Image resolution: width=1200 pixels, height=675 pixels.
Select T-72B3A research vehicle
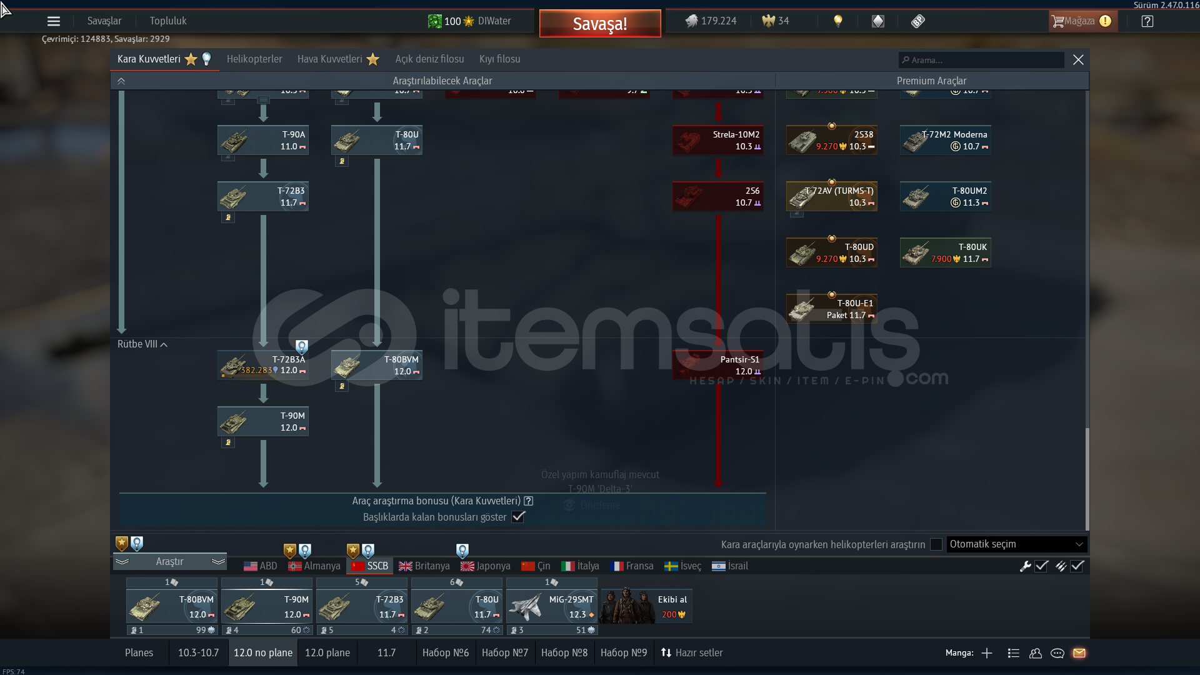(x=263, y=365)
